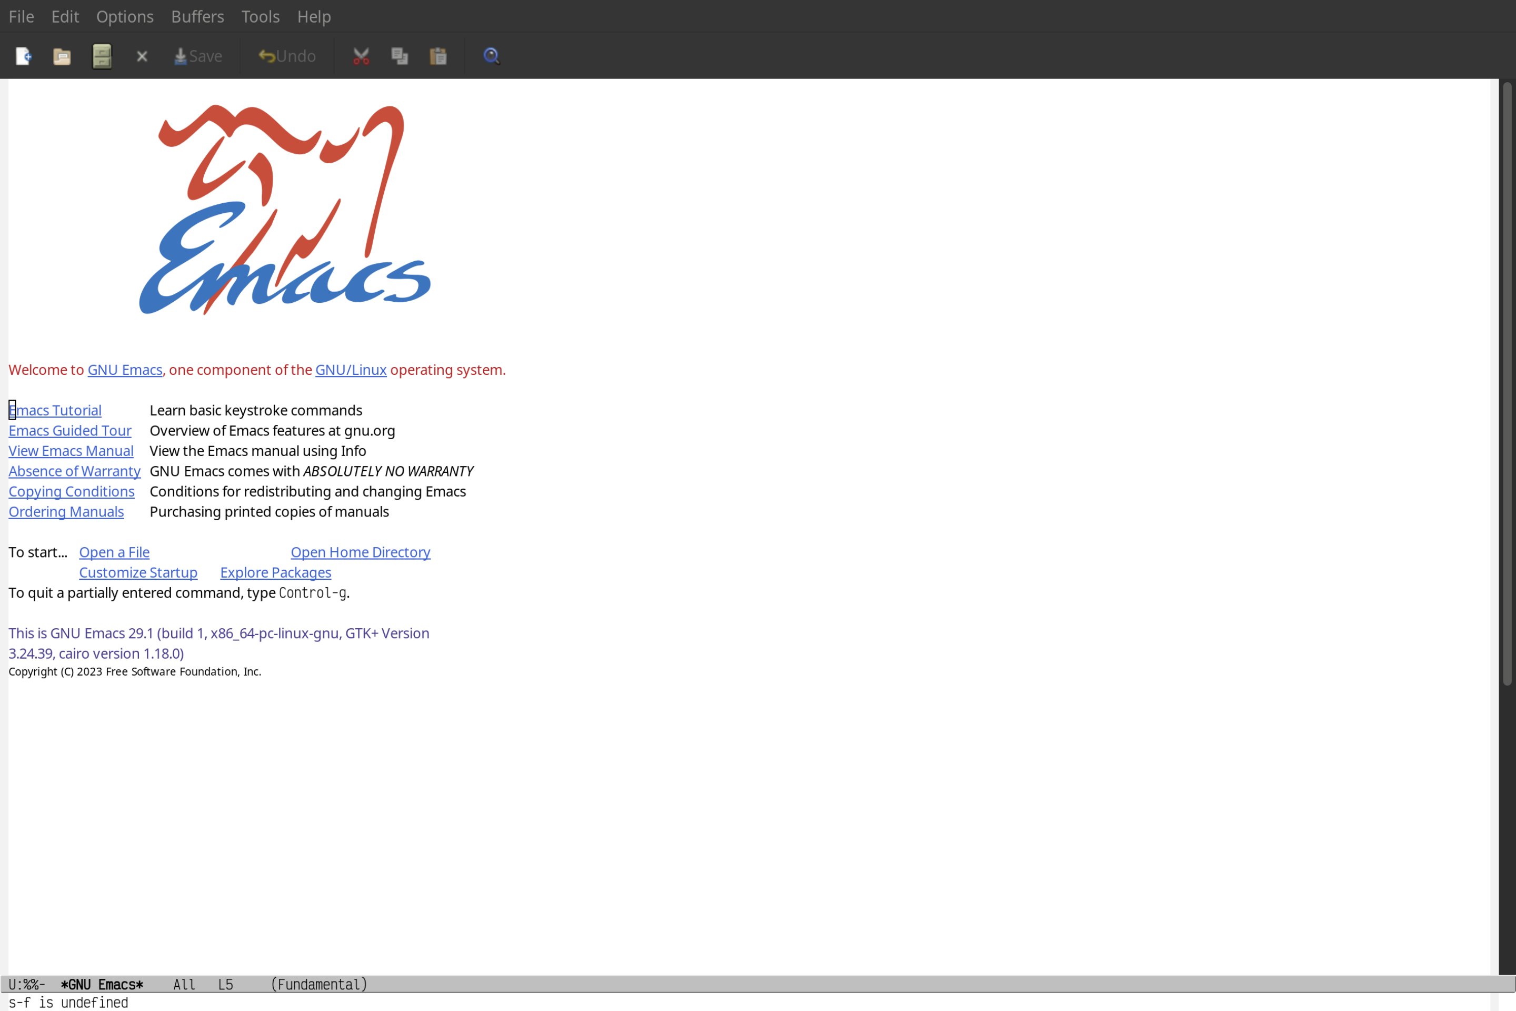Image resolution: width=1516 pixels, height=1011 pixels.
Task: Click the Paste icon in toolbar
Action: tap(439, 55)
